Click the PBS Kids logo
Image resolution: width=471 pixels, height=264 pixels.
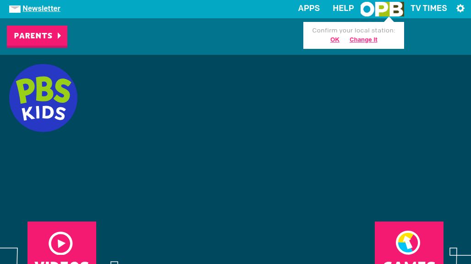[x=43, y=98]
